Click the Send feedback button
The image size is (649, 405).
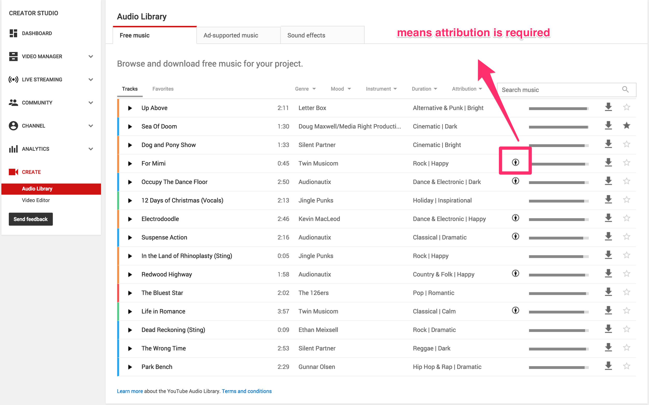coord(31,219)
